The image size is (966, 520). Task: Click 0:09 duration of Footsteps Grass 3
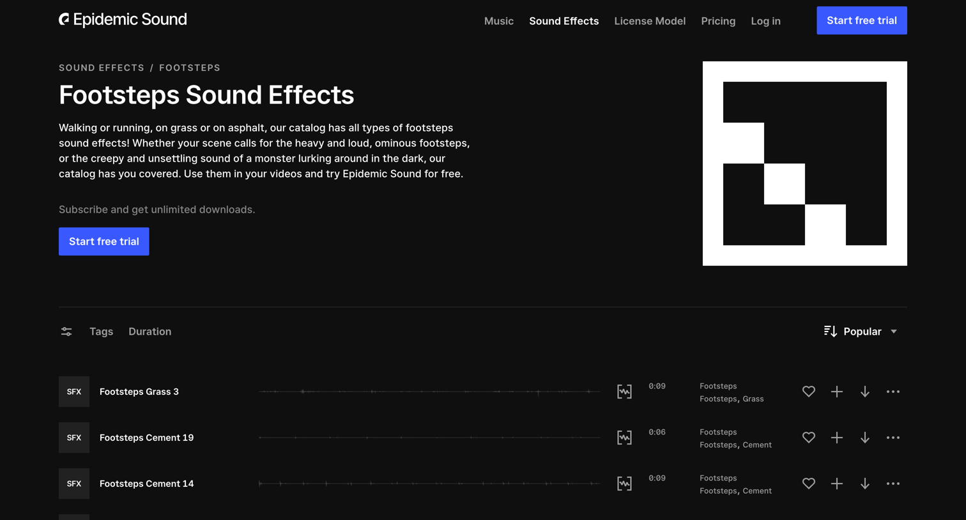tap(657, 386)
